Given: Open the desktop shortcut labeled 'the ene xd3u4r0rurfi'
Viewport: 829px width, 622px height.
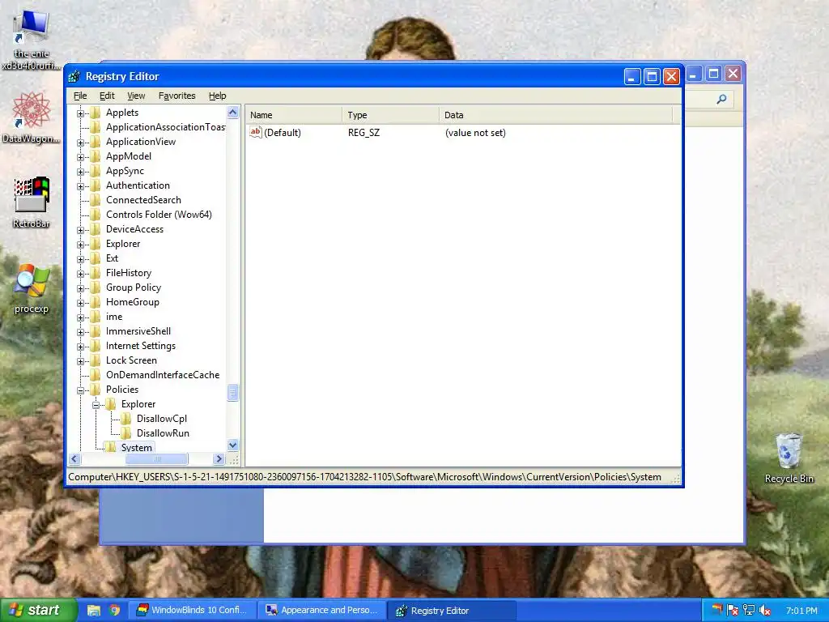Looking at the screenshot, I should 32,41.
